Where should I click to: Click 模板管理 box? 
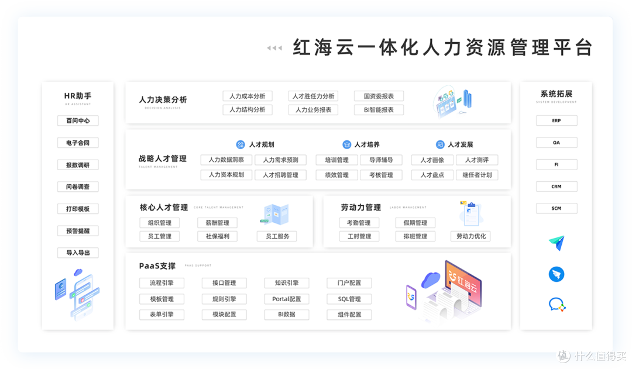pos(162,299)
